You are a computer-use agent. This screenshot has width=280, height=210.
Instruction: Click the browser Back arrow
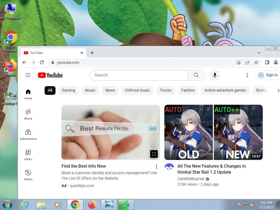tap(24, 62)
